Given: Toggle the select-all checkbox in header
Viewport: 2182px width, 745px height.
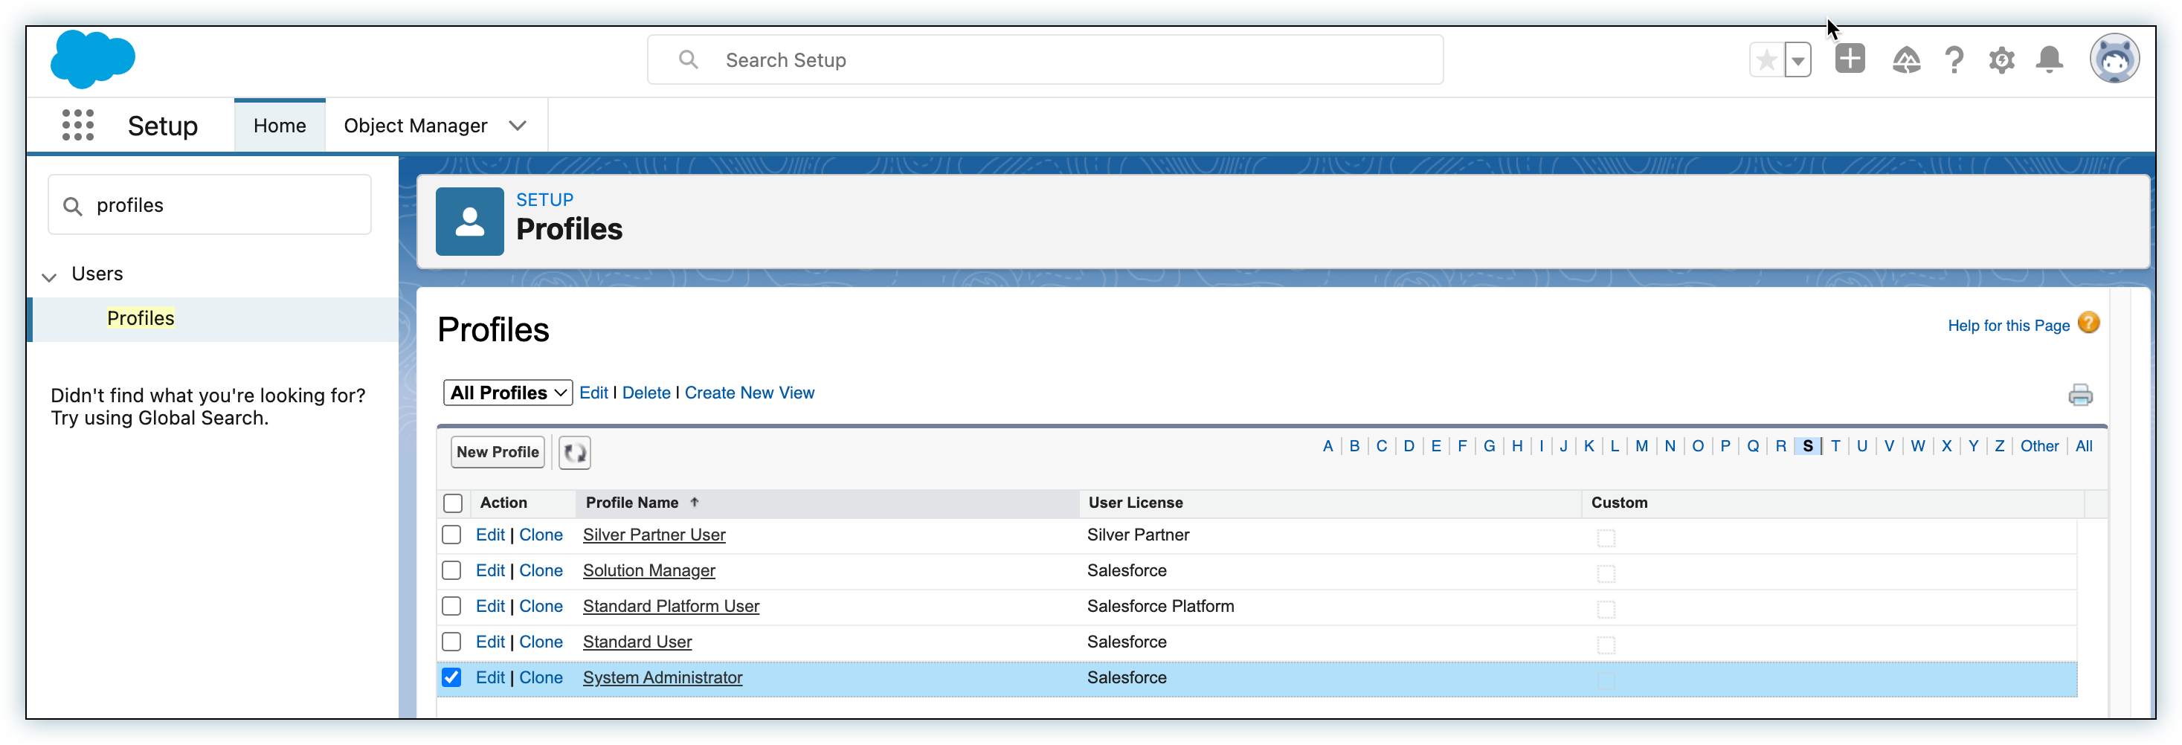Looking at the screenshot, I should 453,503.
